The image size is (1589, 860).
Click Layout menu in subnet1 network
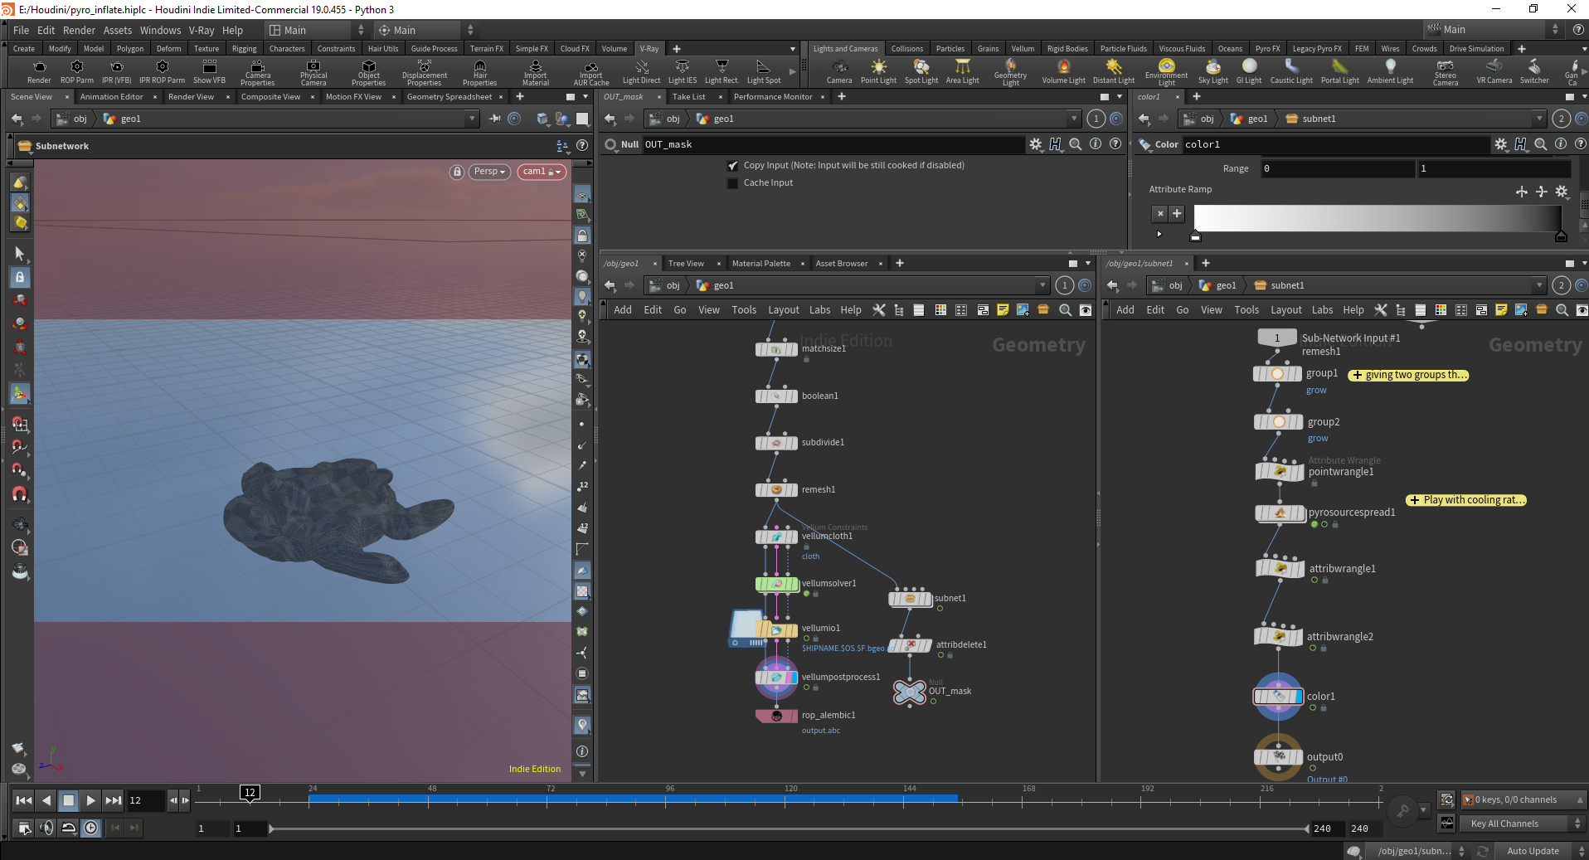tap(1286, 310)
